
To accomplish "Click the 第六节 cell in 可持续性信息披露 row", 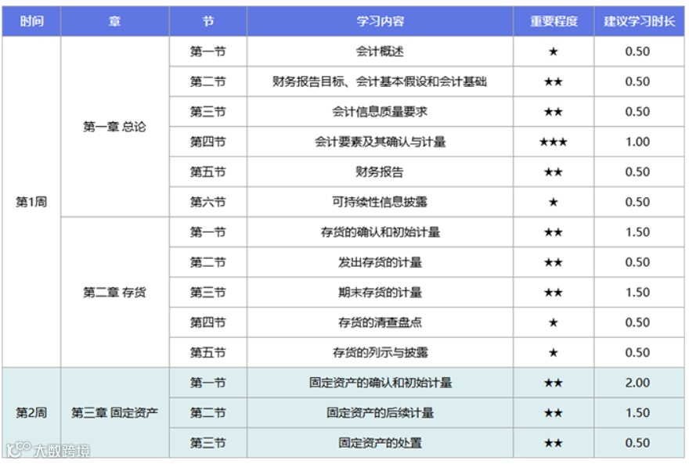I will click(207, 202).
